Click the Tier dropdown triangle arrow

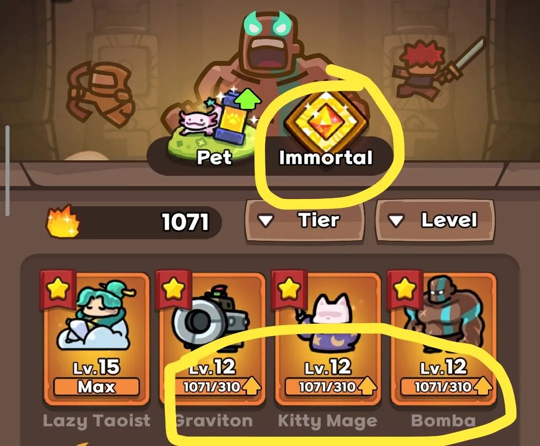(266, 221)
